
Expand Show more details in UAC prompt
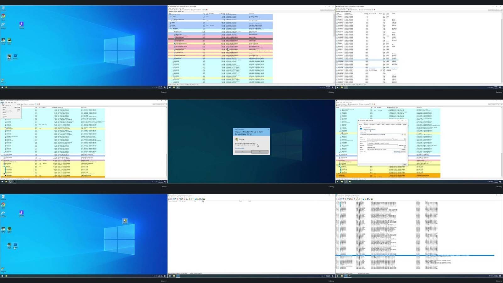(x=240, y=148)
